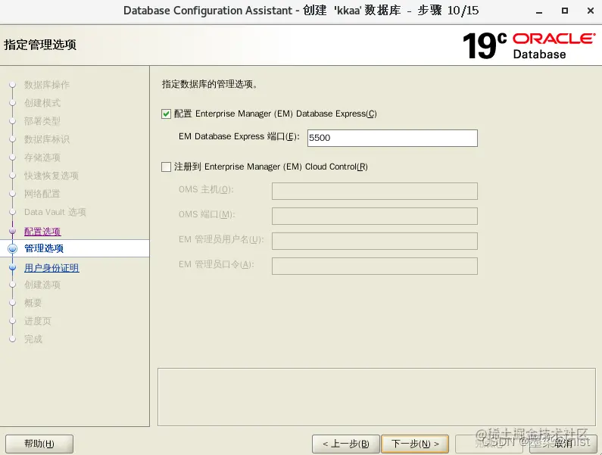Screen dimensions: 602x455
Task: Close the Database Configuration Assistant window
Action: [x=591, y=11]
